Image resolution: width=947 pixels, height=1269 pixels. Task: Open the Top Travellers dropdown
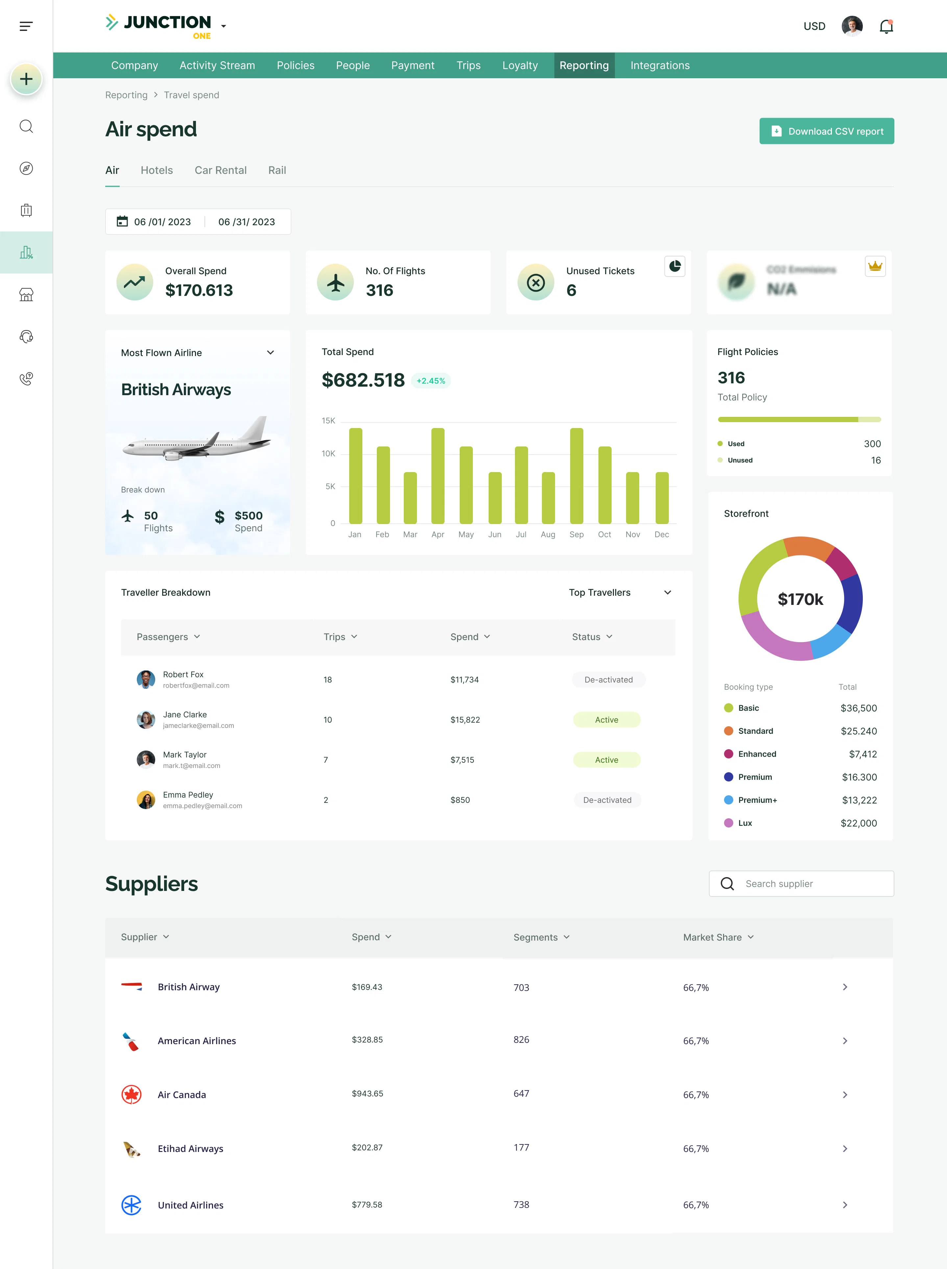(667, 593)
